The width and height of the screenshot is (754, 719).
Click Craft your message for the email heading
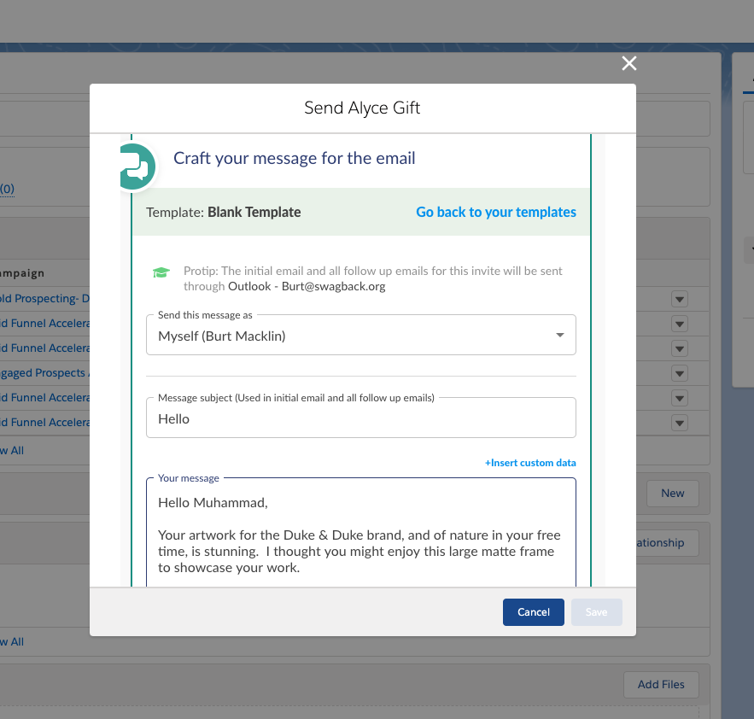[295, 158]
